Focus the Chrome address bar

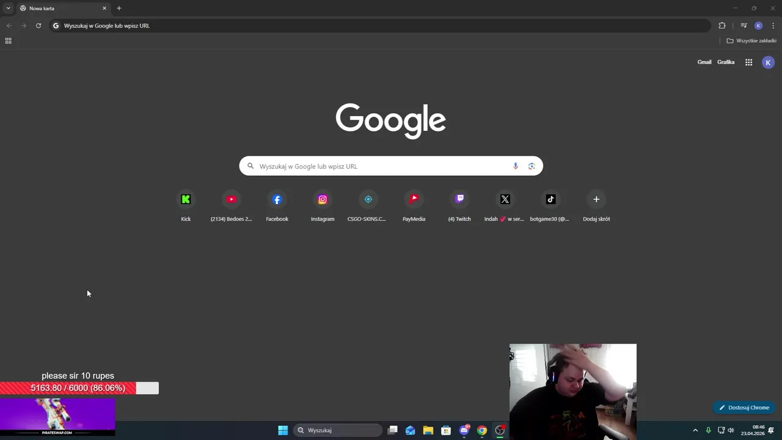[x=380, y=26]
